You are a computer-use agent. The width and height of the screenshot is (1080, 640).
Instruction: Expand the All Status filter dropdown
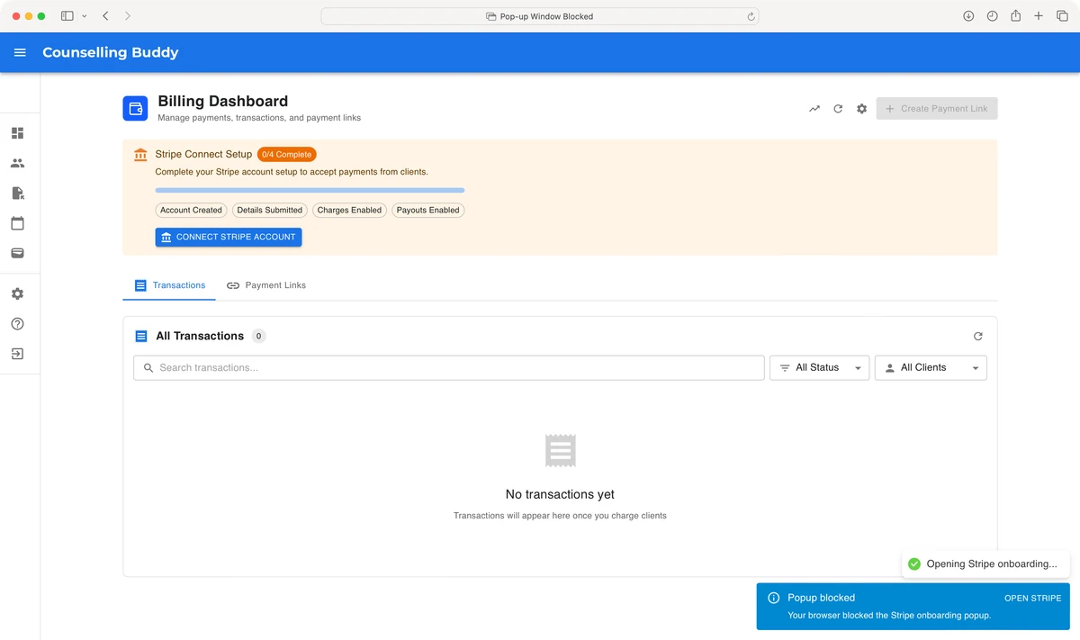[819, 367]
